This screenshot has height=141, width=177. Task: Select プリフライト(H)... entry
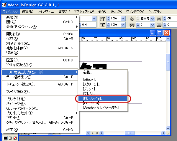click(x=40, y=99)
